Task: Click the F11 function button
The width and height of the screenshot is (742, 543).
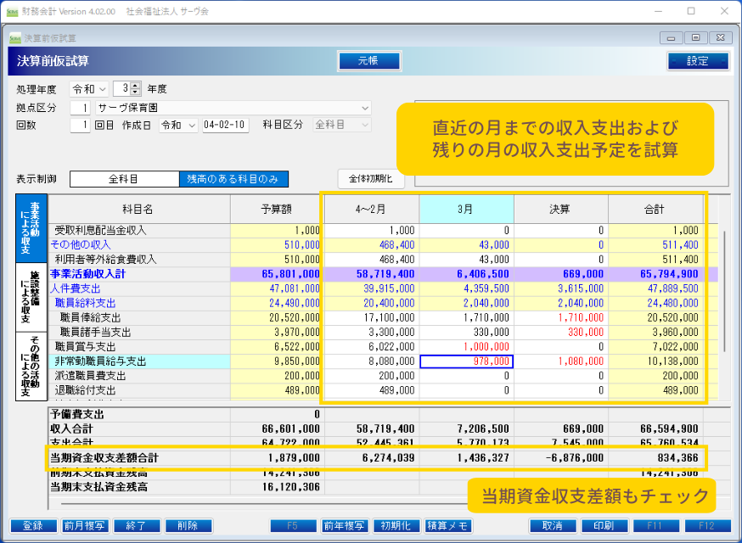Action: pos(656,526)
